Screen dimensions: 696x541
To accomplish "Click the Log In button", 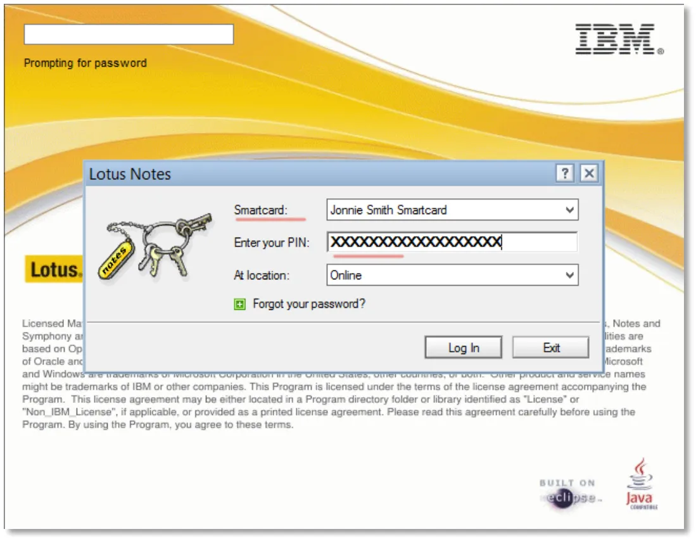I will (x=464, y=347).
